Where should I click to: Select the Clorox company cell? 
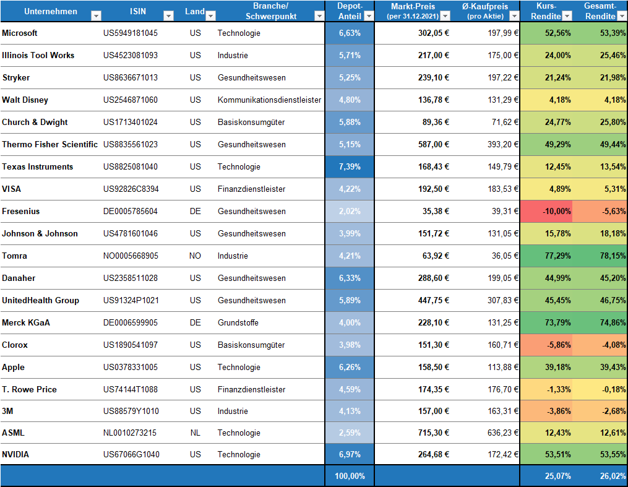[15, 345]
